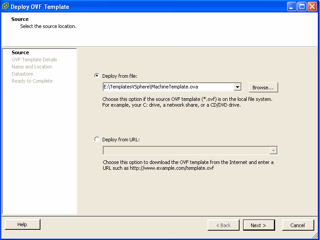Cancel the Deploy OVF Template wizard
Image resolution: width=320 pixels, height=240 pixels.
pyautogui.click(x=298, y=225)
